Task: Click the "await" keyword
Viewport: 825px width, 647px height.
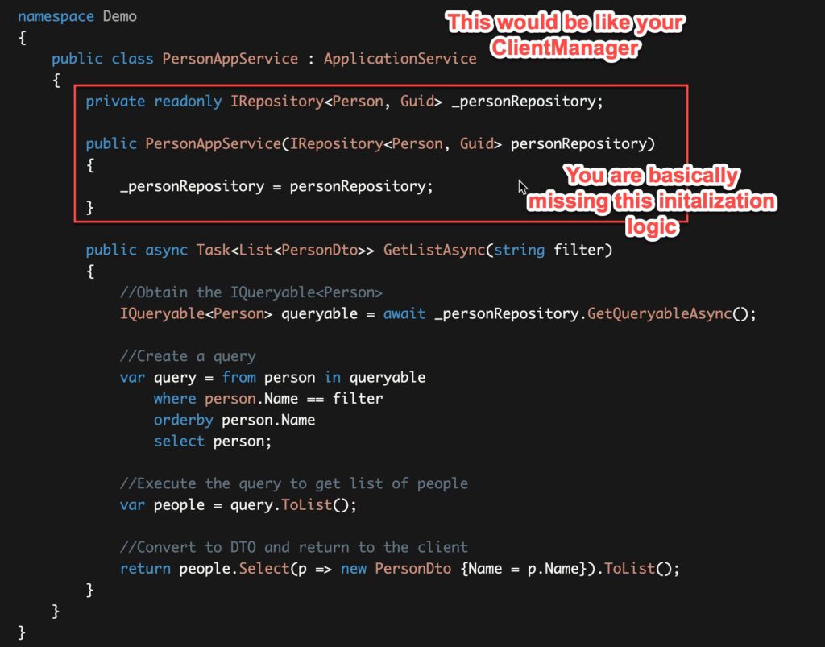Action: (x=404, y=313)
